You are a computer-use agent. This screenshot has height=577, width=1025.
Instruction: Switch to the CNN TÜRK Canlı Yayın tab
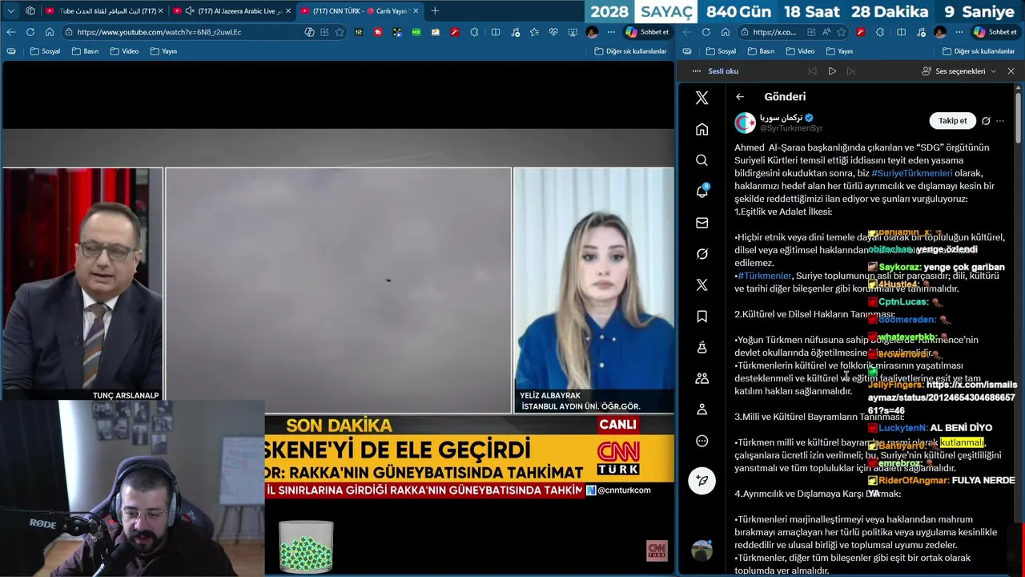(x=360, y=10)
